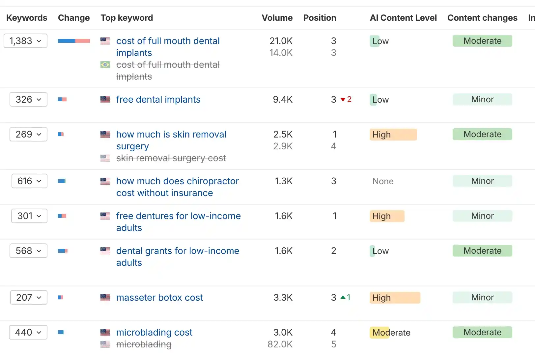This screenshot has height=354, width=535.
Task: Click the High AI content badge for masseter botox
Action: pos(395,297)
